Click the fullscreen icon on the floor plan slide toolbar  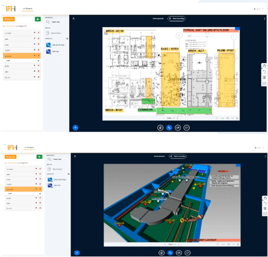(x=237, y=118)
